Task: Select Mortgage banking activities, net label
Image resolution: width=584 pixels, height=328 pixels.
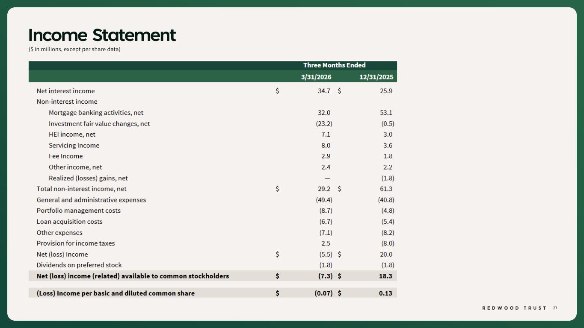Action: (96, 113)
